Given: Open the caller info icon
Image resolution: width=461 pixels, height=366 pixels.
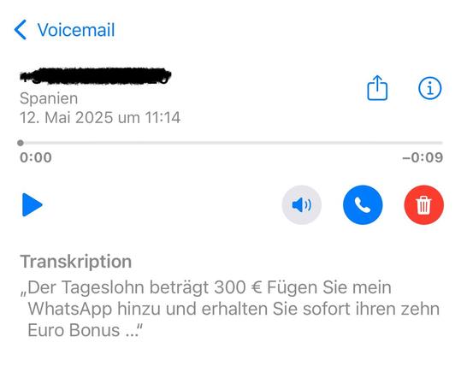Looking at the screenshot, I should point(429,88).
